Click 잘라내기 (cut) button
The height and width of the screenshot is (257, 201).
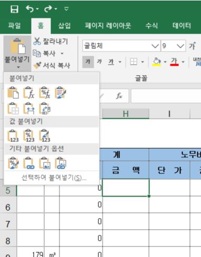[x=51, y=41]
